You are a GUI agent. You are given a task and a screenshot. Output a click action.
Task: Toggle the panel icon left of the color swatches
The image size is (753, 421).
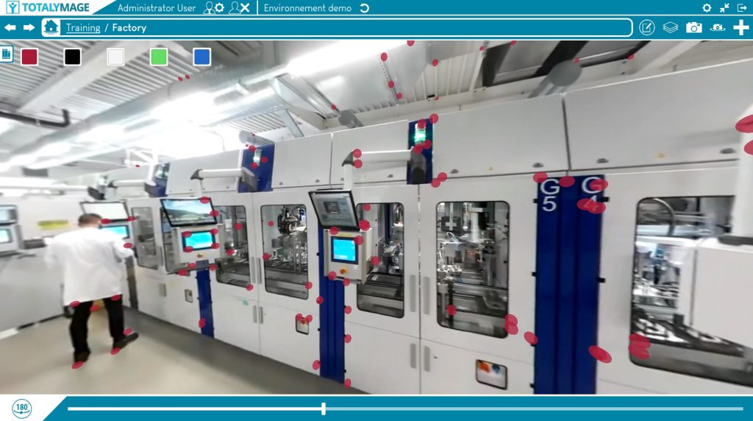[x=6, y=54]
